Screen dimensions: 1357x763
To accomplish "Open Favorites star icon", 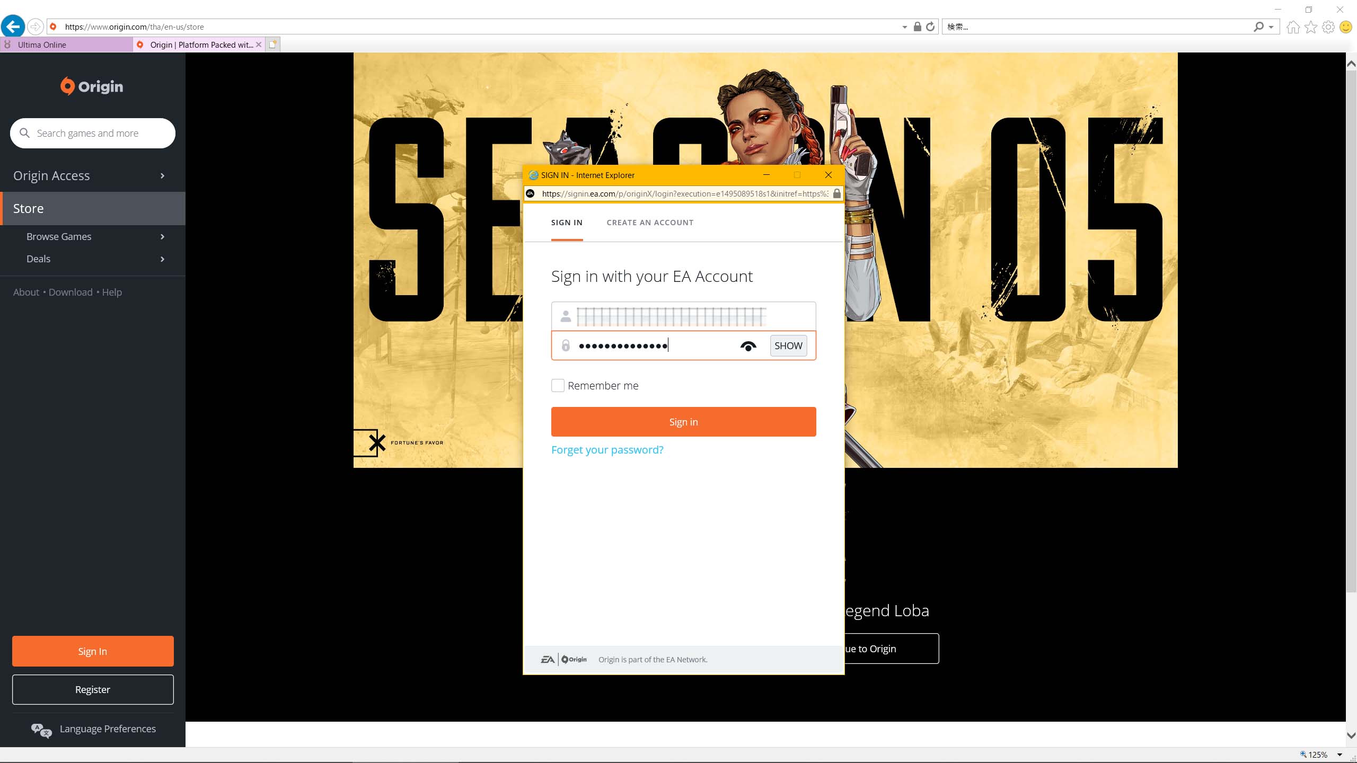I will pos(1311,27).
